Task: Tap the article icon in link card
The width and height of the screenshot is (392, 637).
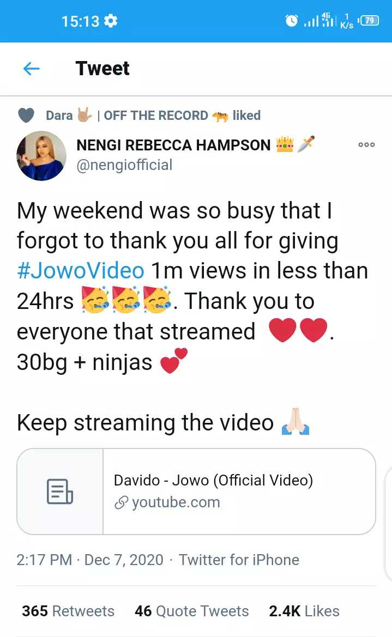Action: (x=60, y=492)
